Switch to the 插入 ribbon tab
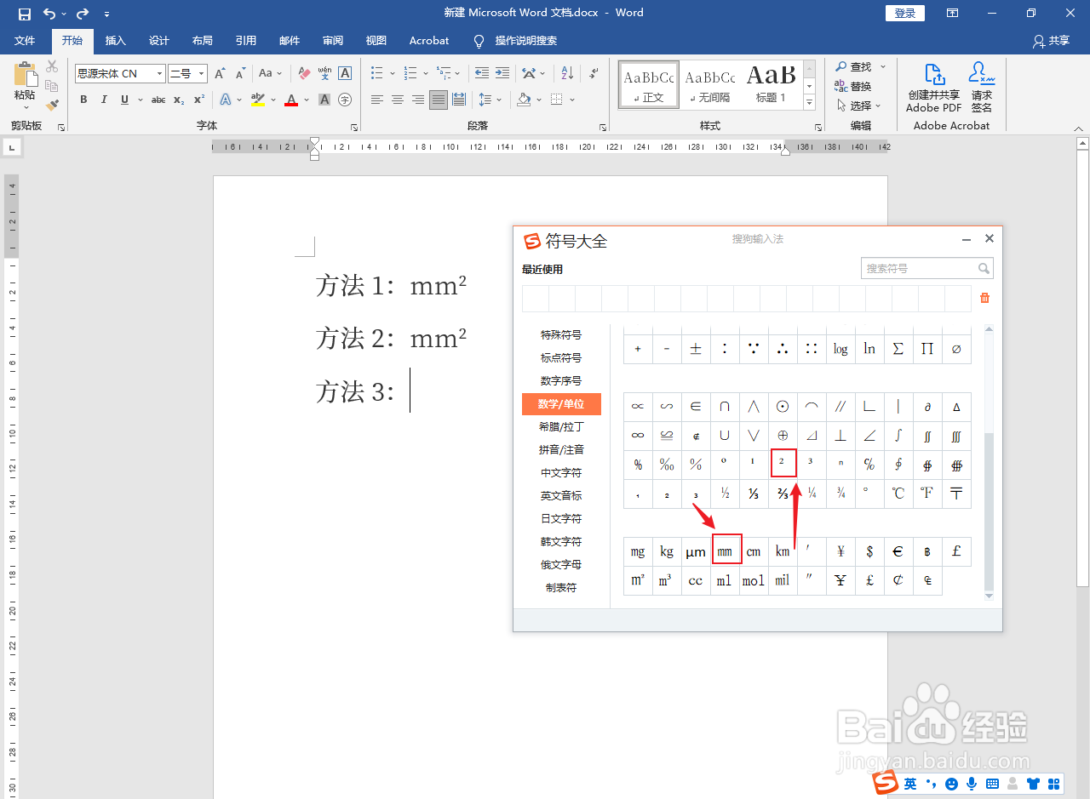 pyautogui.click(x=115, y=41)
